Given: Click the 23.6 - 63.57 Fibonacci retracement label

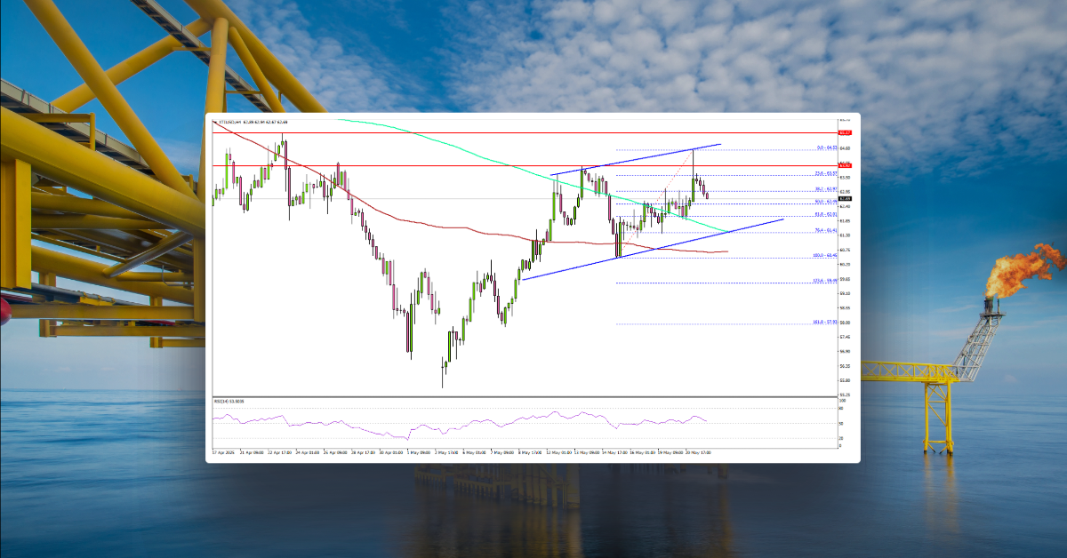Looking at the screenshot, I should 825,173.
